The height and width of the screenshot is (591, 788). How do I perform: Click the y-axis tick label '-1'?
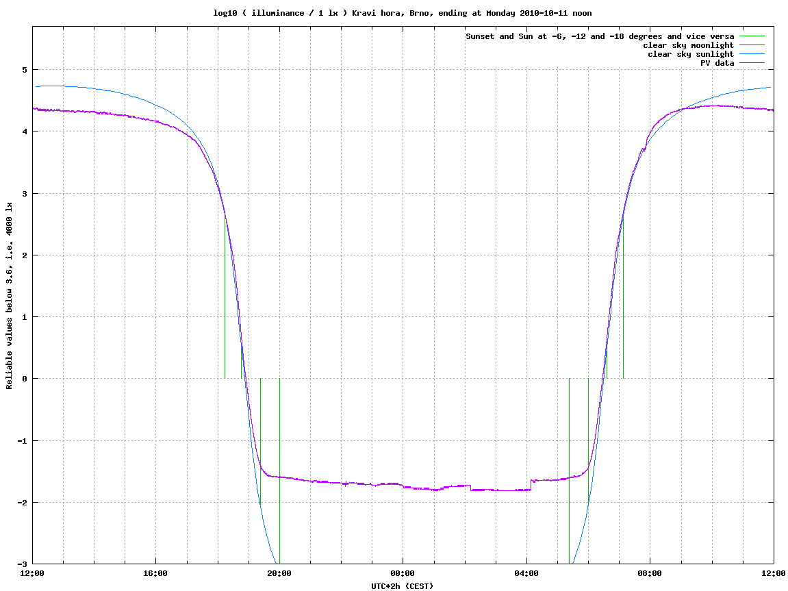pos(23,441)
